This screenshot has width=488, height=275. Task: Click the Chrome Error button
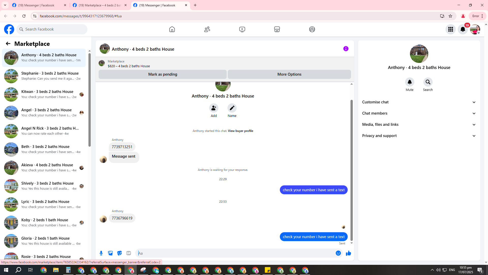477,16
